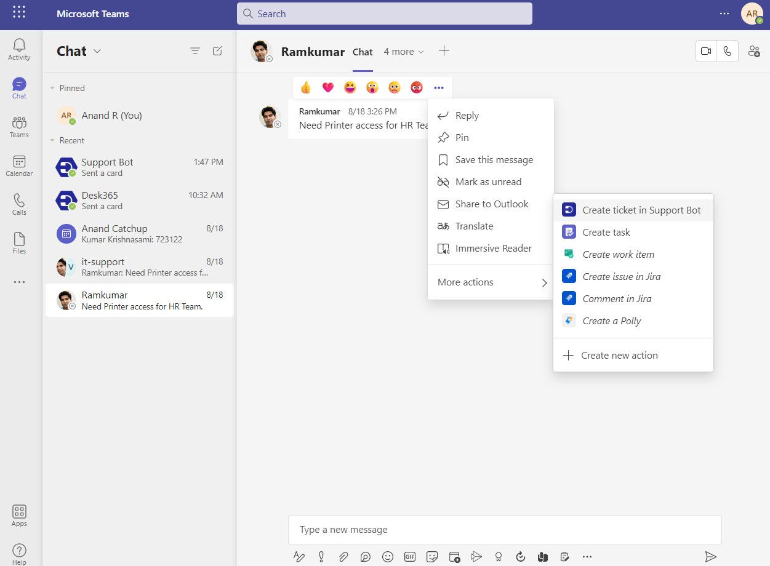
Task: Open the emoji picker below the message box
Action: pyautogui.click(x=388, y=556)
